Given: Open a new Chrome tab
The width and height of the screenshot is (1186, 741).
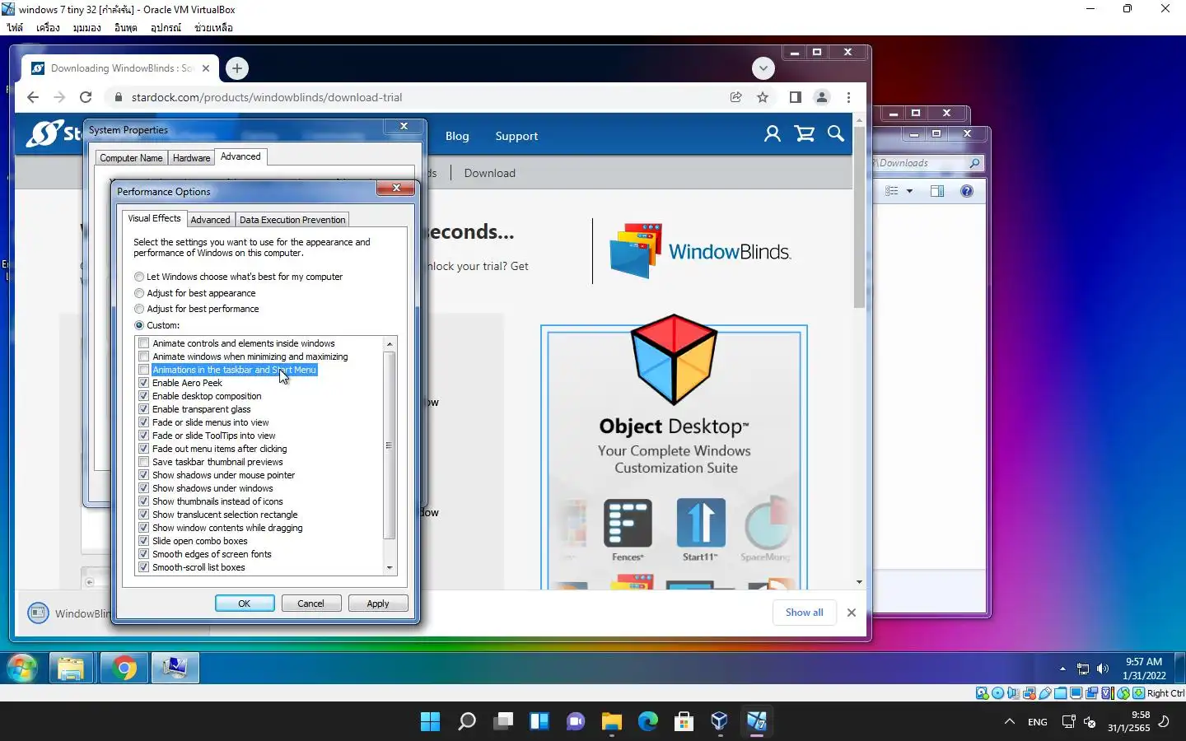Looking at the screenshot, I should [237, 68].
